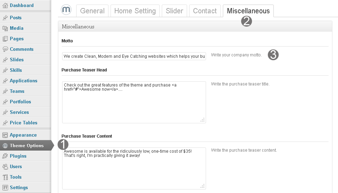Open Price Tables menu item
The image size is (338, 193).
click(24, 123)
